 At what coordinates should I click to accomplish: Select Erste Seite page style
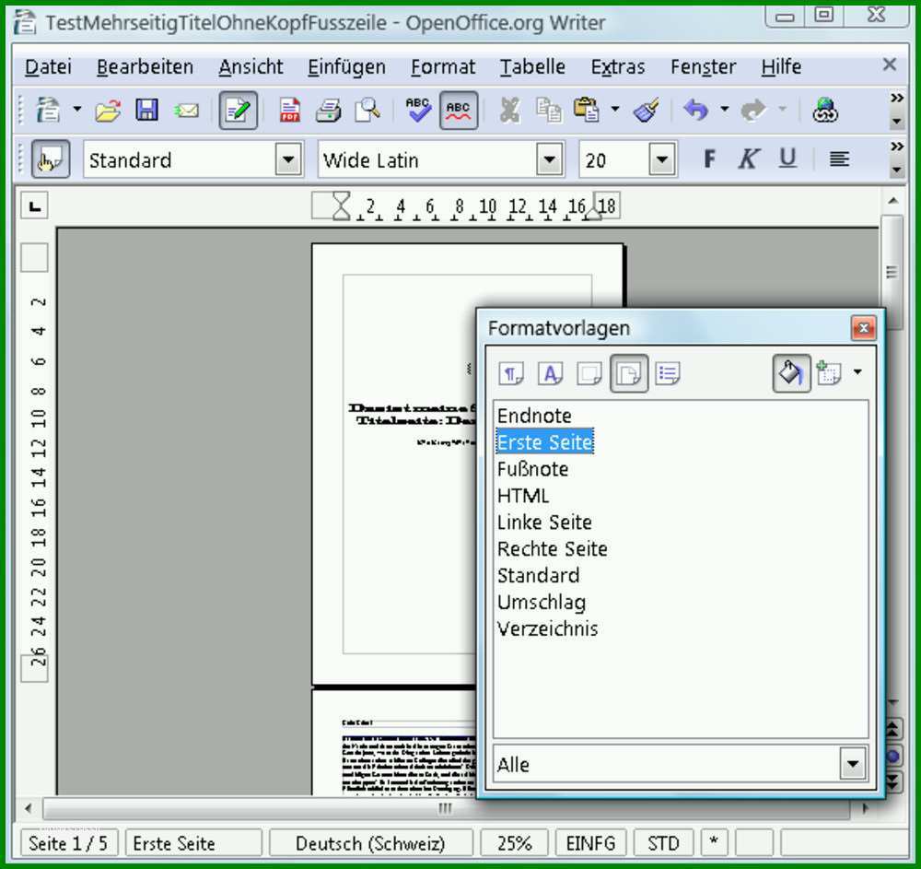(x=544, y=441)
